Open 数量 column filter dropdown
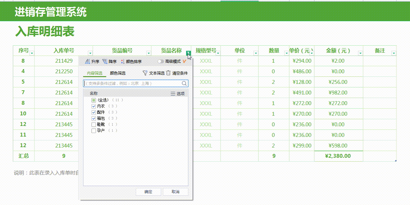 coord(286,53)
